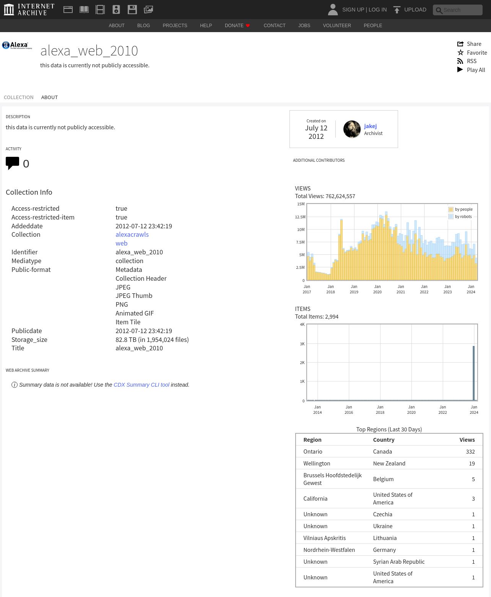Click the Share icon
This screenshot has width=491, height=597.
click(460, 44)
